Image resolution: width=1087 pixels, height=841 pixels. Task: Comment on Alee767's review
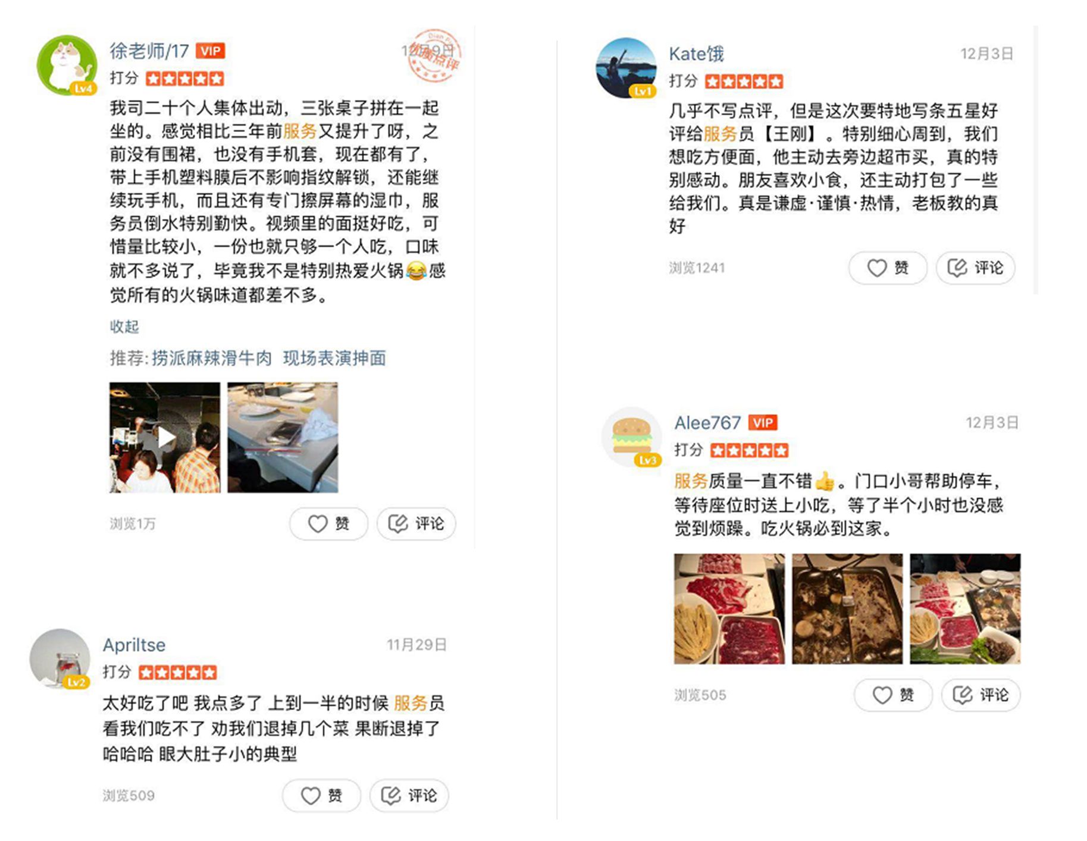981,695
